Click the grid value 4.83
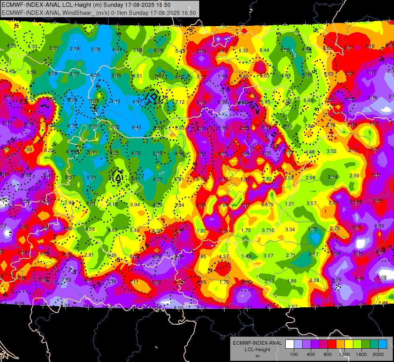This screenshot has width=394, height=362. [x=379, y=226]
